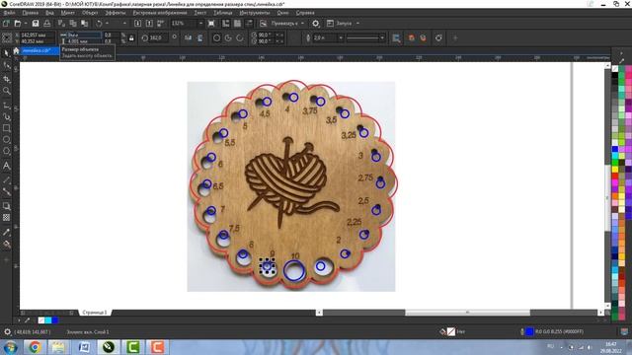Click the fill color None indicator
632x355 pixels.
click(451, 331)
